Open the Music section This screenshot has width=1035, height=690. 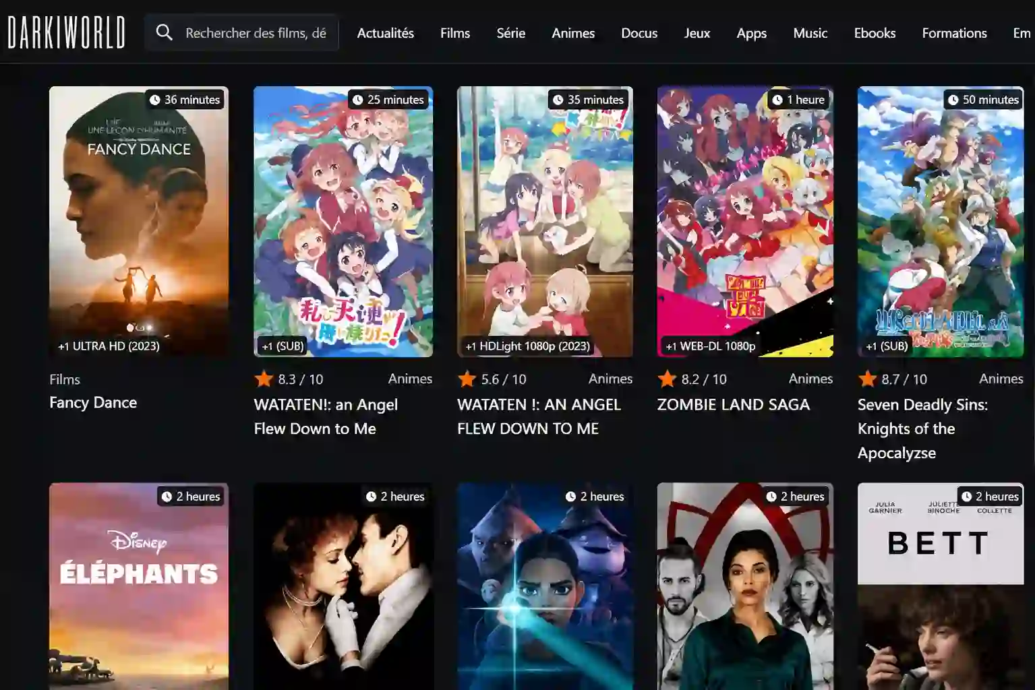point(810,33)
